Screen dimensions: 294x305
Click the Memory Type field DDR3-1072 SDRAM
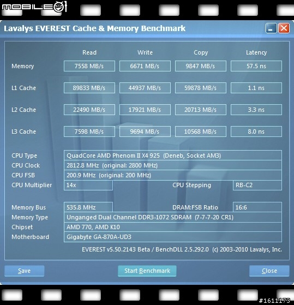point(173,217)
